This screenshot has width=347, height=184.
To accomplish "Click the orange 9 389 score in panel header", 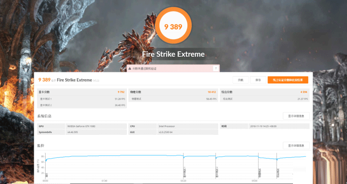I will (x=45, y=80).
